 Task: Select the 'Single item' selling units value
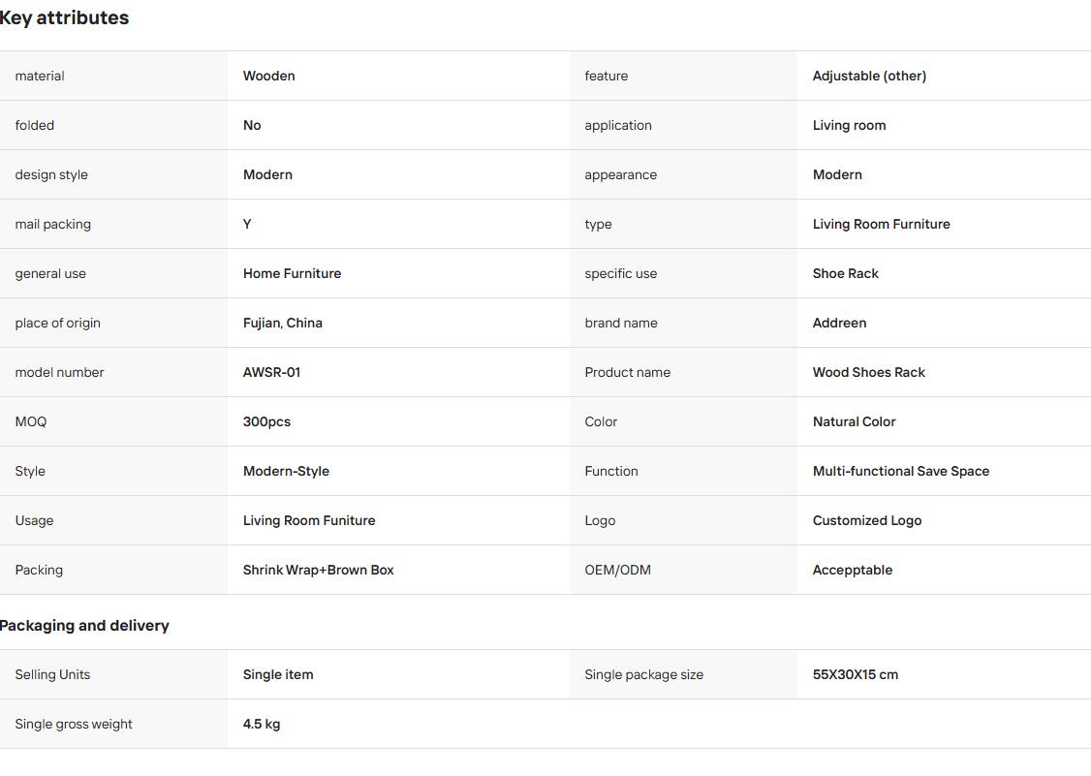click(x=278, y=674)
